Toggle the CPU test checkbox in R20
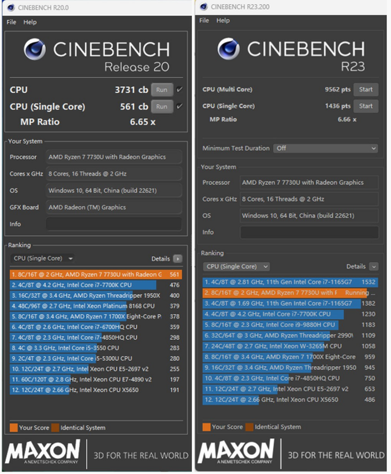This screenshot has height=474, width=391. [x=180, y=89]
